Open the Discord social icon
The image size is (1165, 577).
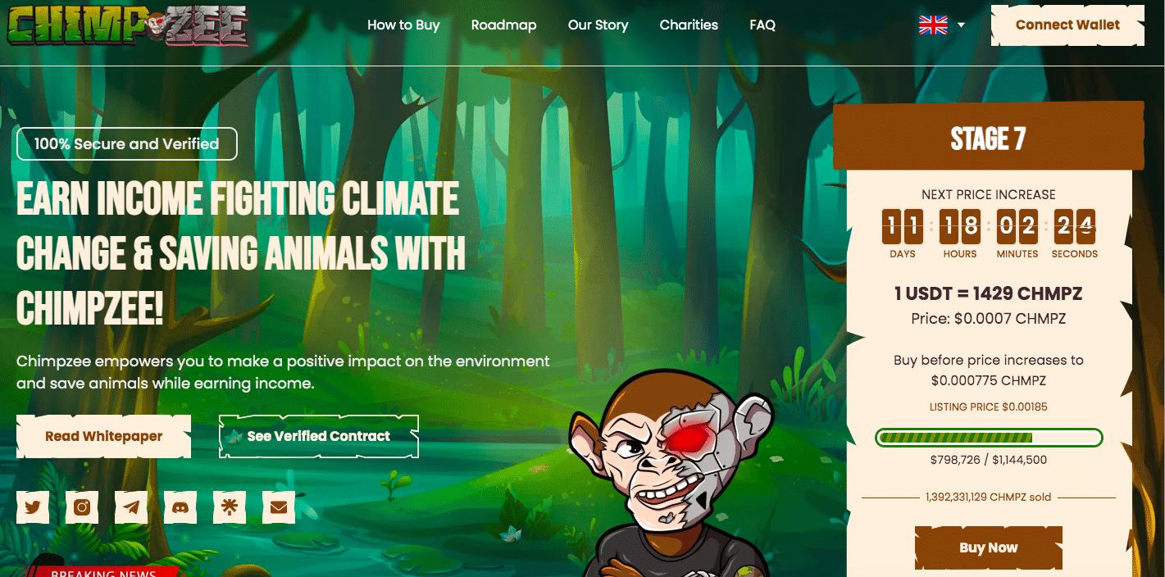(x=180, y=507)
